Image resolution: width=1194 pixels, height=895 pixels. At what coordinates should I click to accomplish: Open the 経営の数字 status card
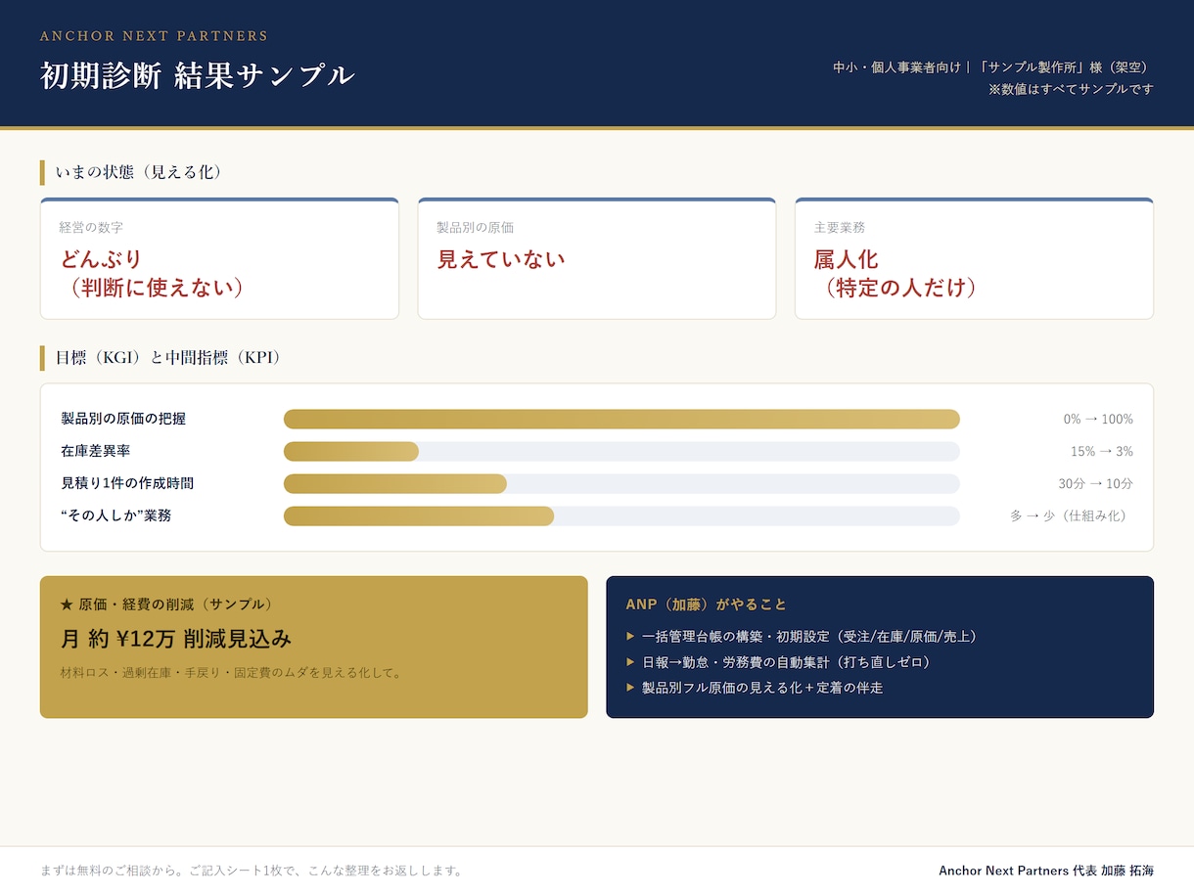pyautogui.click(x=219, y=258)
